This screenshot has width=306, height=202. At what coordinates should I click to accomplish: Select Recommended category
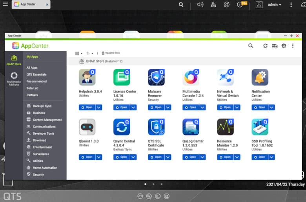point(36,81)
